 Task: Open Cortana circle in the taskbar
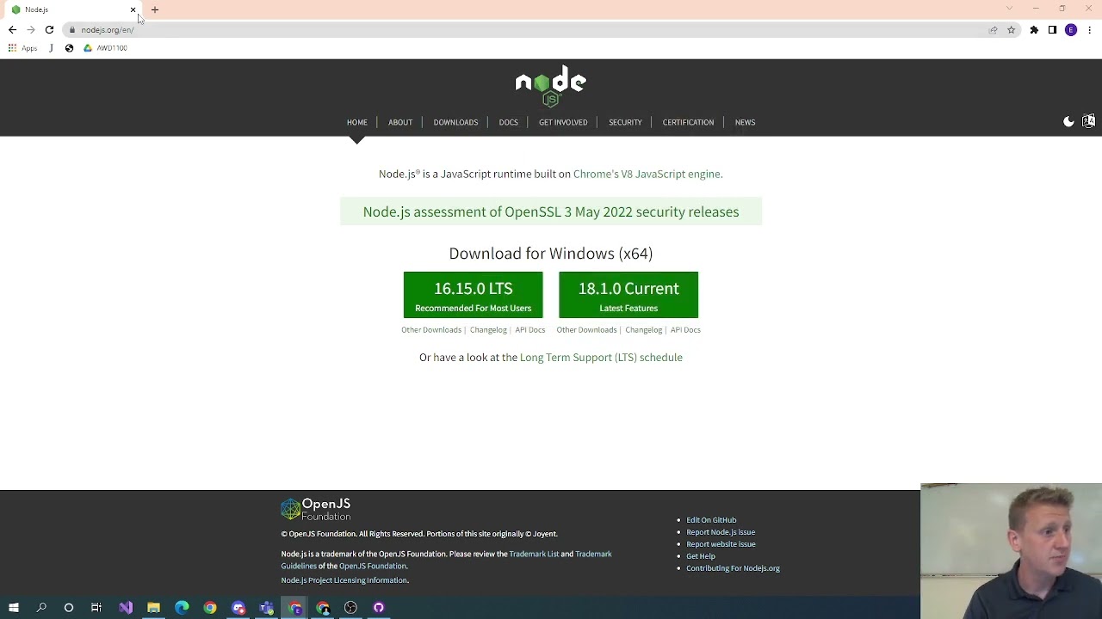[69, 608]
